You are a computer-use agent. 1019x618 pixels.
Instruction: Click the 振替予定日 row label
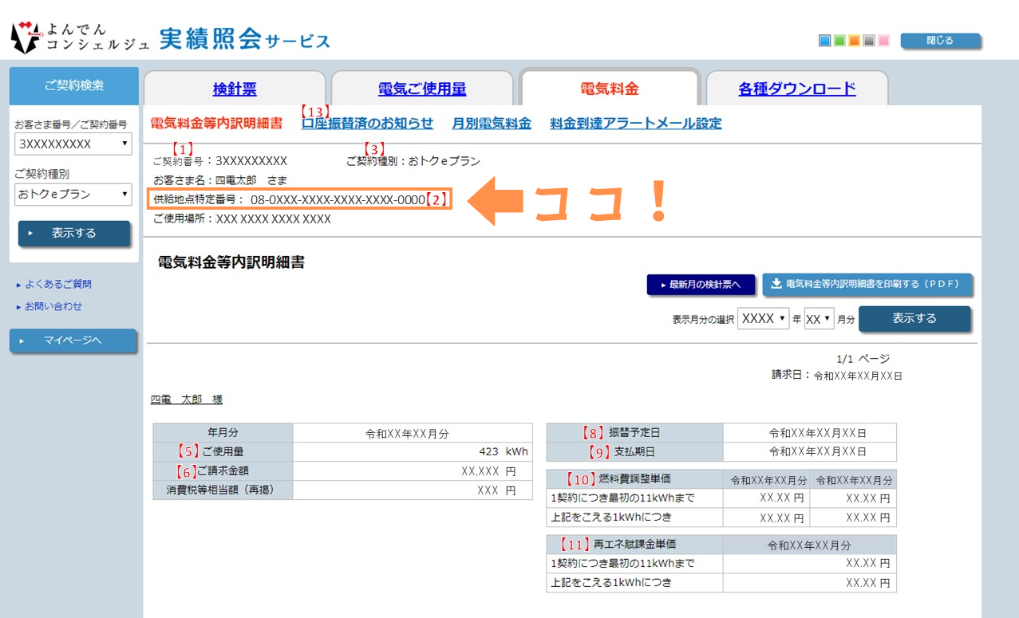point(634,433)
